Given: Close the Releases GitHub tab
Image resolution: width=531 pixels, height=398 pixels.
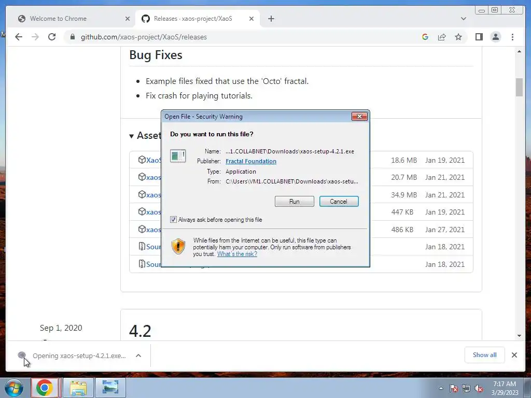Looking at the screenshot, I should [x=251, y=19].
